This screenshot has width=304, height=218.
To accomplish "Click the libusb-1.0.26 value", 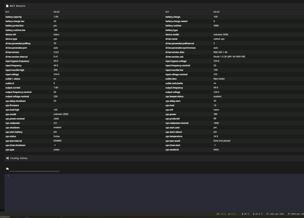I will coord(229,57).
